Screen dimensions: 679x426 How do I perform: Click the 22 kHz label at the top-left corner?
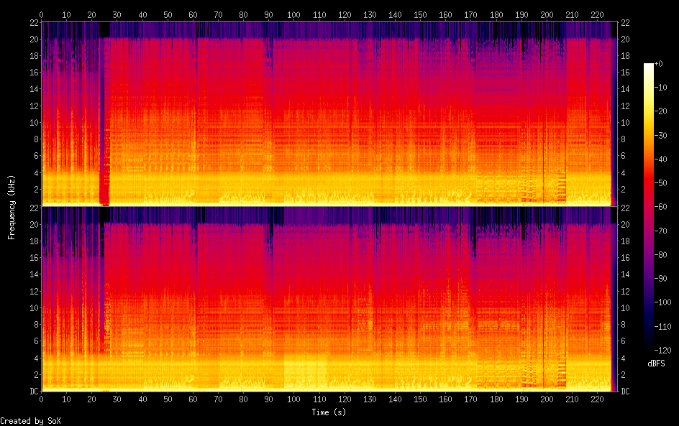pyautogui.click(x=33, y=22)
